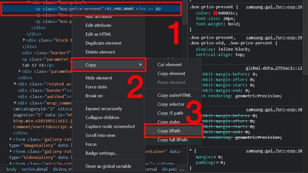Screen dimensions: 308x173
Task: Open the Copy submenu arrow
Action: click(140, 65)
